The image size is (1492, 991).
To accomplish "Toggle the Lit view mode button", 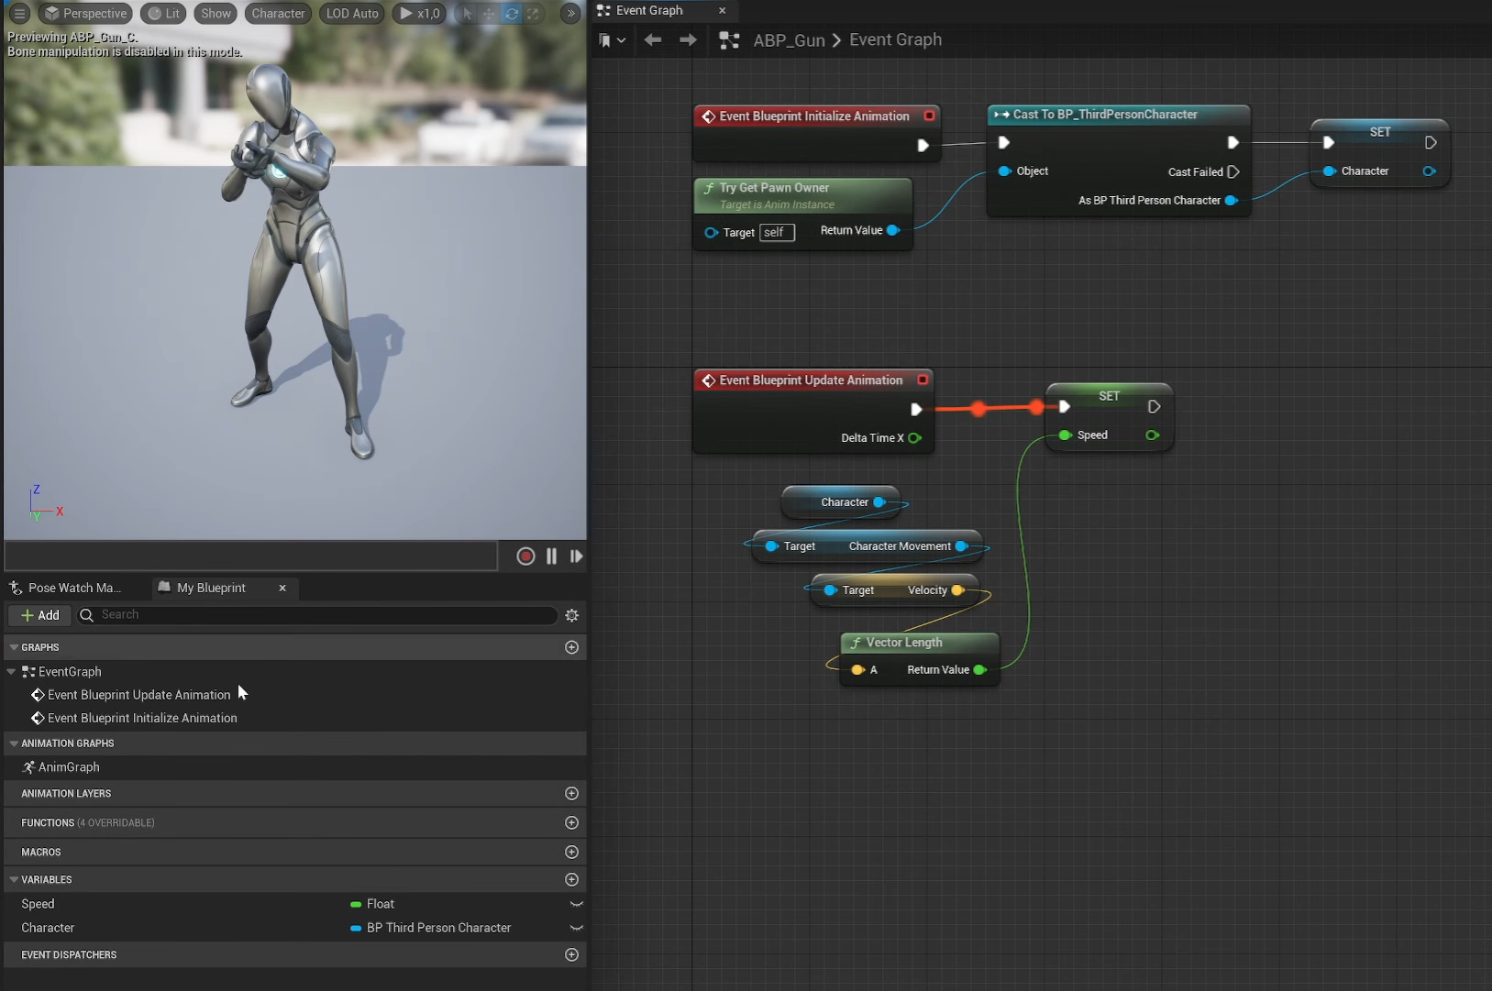I will coord(164,14).
